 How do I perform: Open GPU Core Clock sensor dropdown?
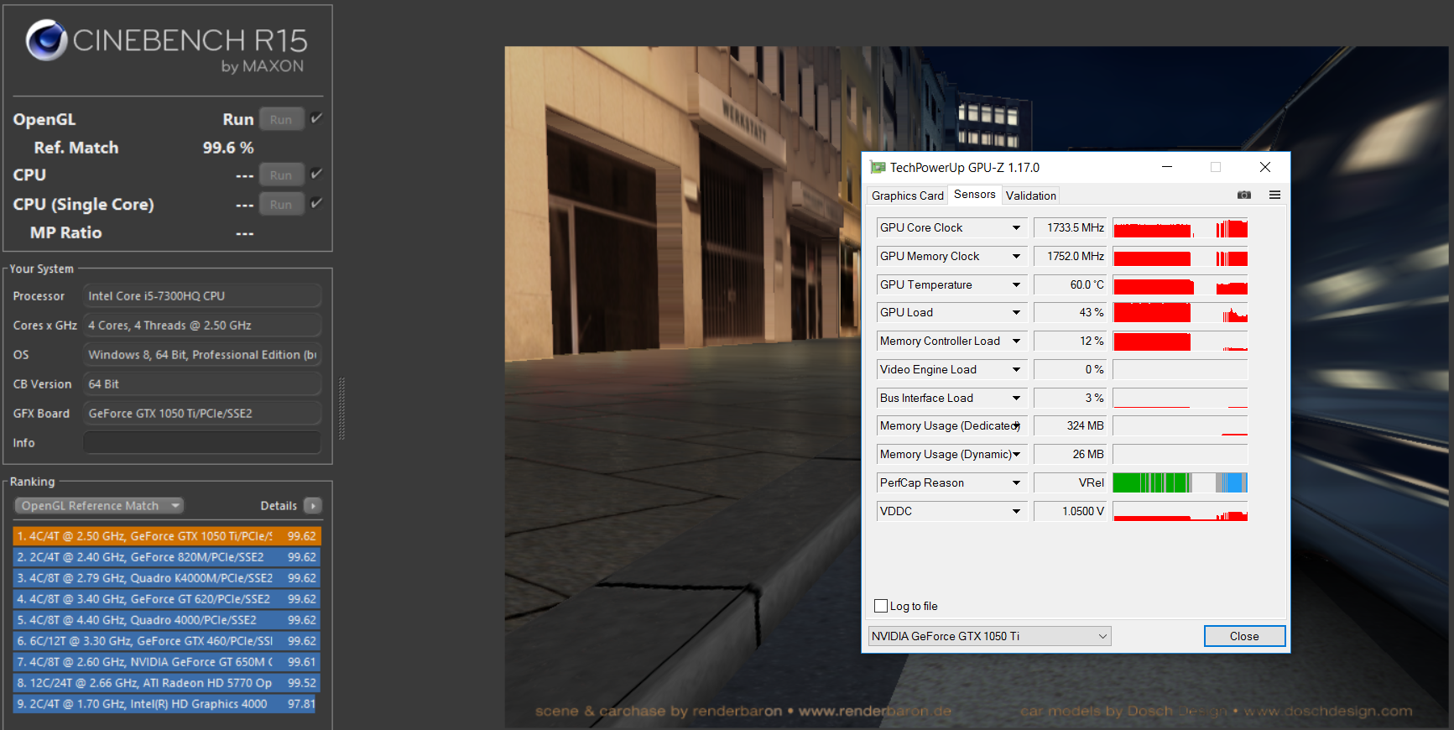(x=1016, y=228)
